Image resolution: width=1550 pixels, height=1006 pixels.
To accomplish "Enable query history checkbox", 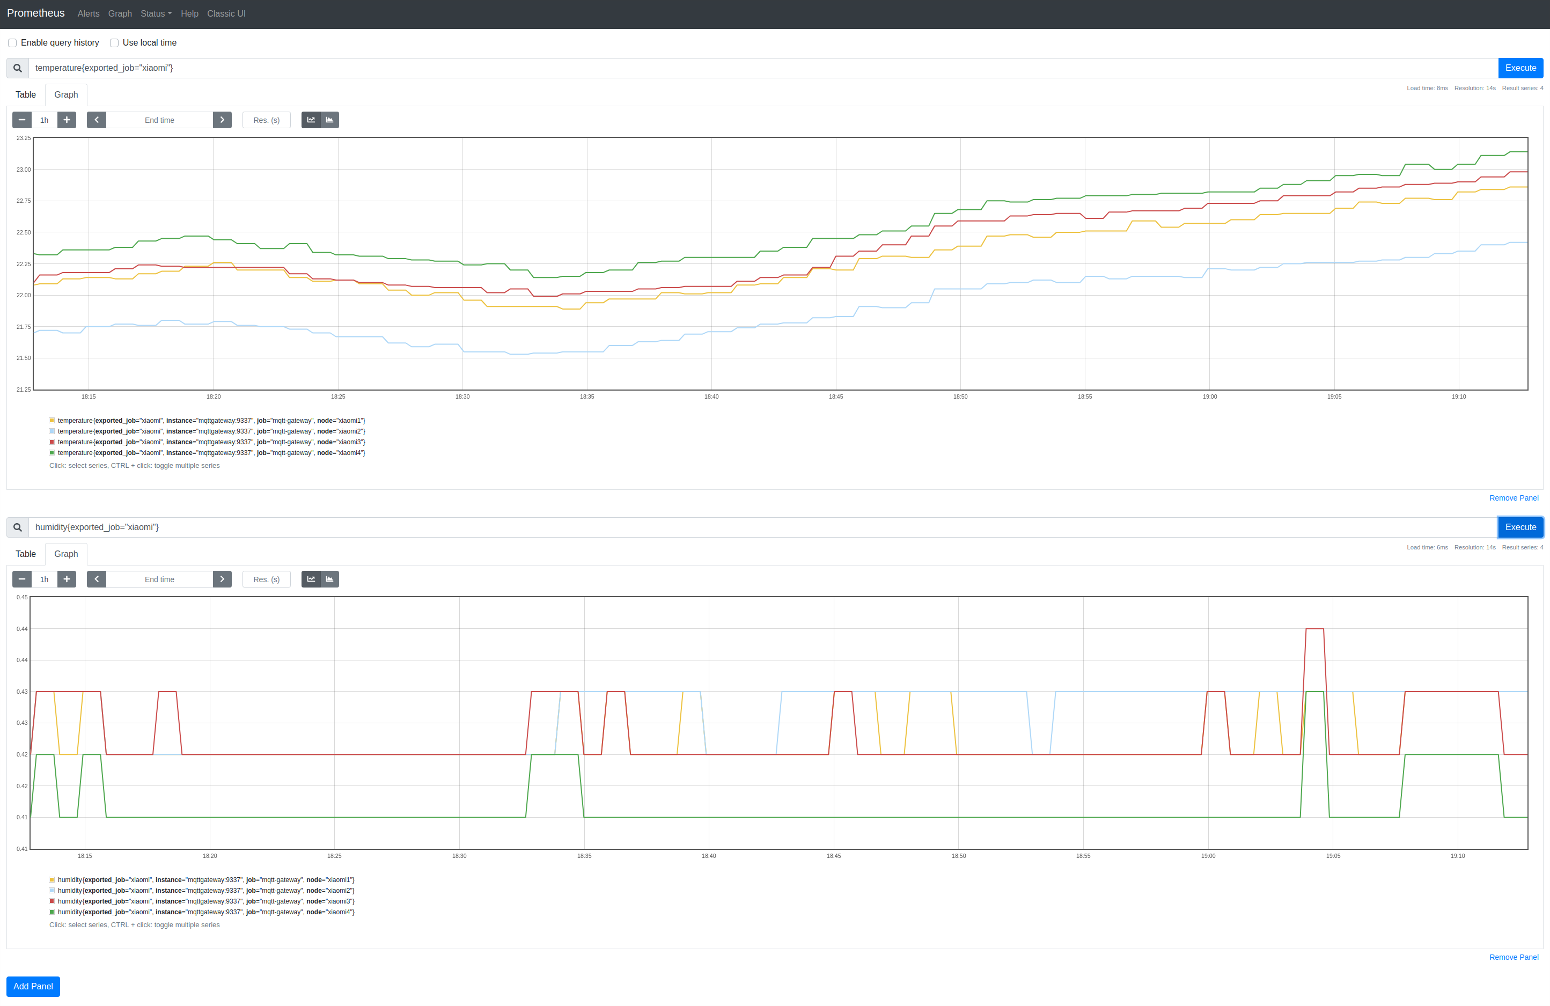I will [12, 43].
